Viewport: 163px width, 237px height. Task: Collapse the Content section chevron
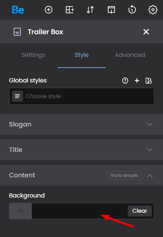150,175
